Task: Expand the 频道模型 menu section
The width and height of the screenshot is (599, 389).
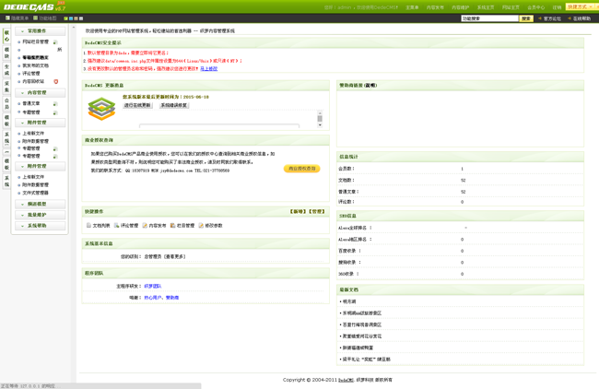Action: [41, 204]
